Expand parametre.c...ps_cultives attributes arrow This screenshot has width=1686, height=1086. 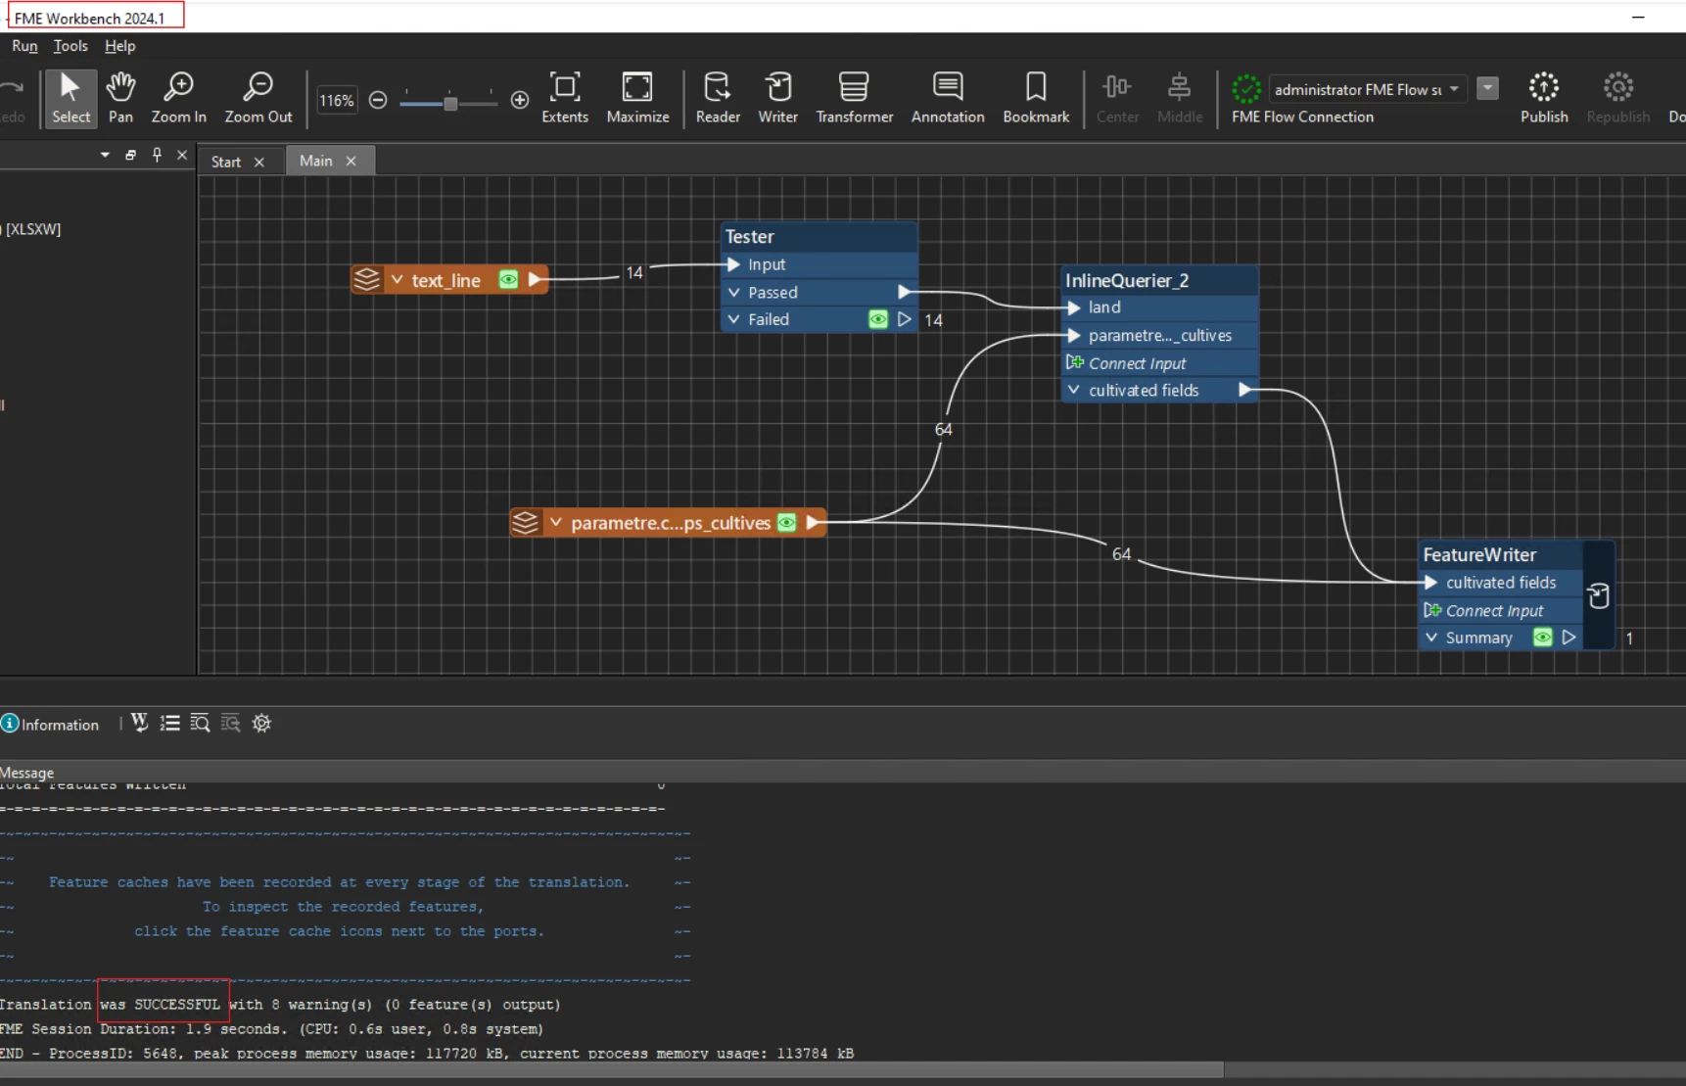point(555,523)
